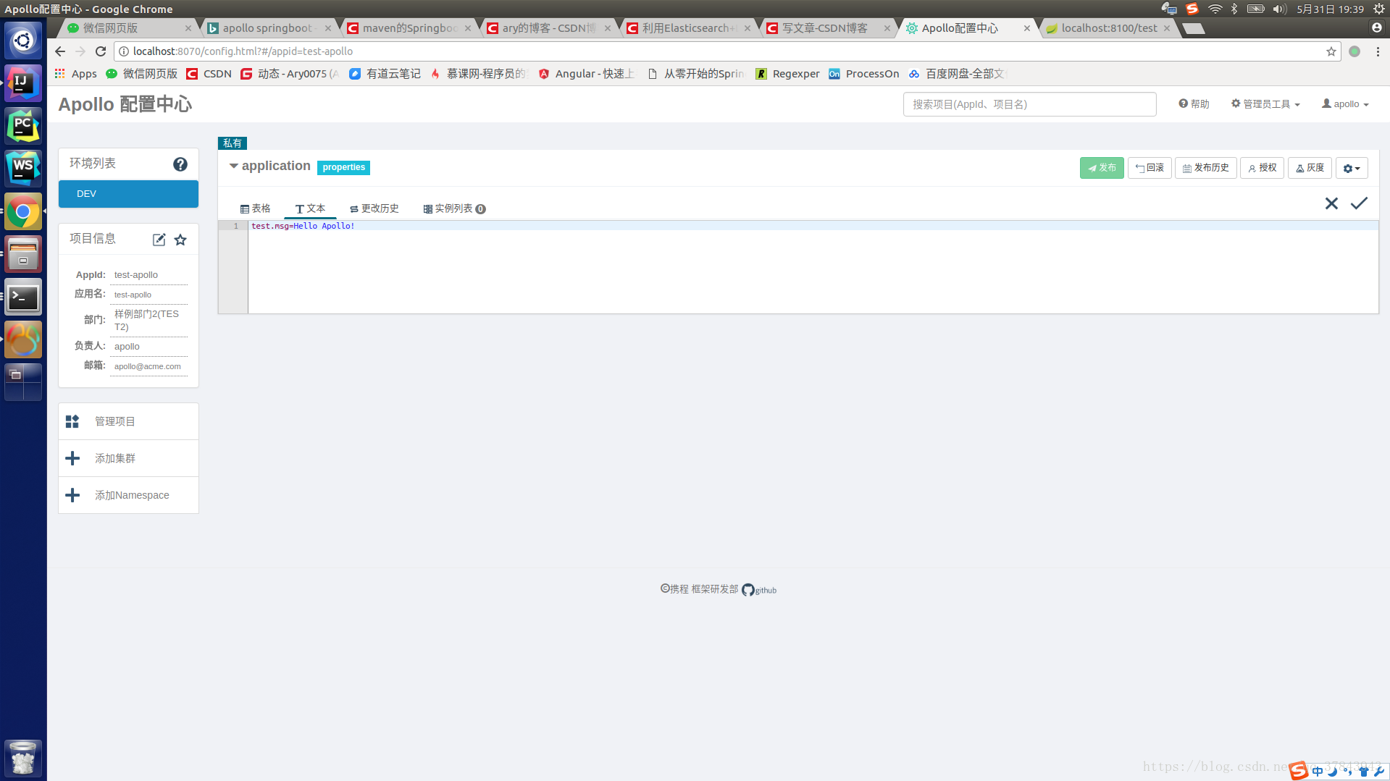Viewport: 1390px width, 781px height.
Task: Open Bluetooth indicator in top bar
Action: point(1234,9)
